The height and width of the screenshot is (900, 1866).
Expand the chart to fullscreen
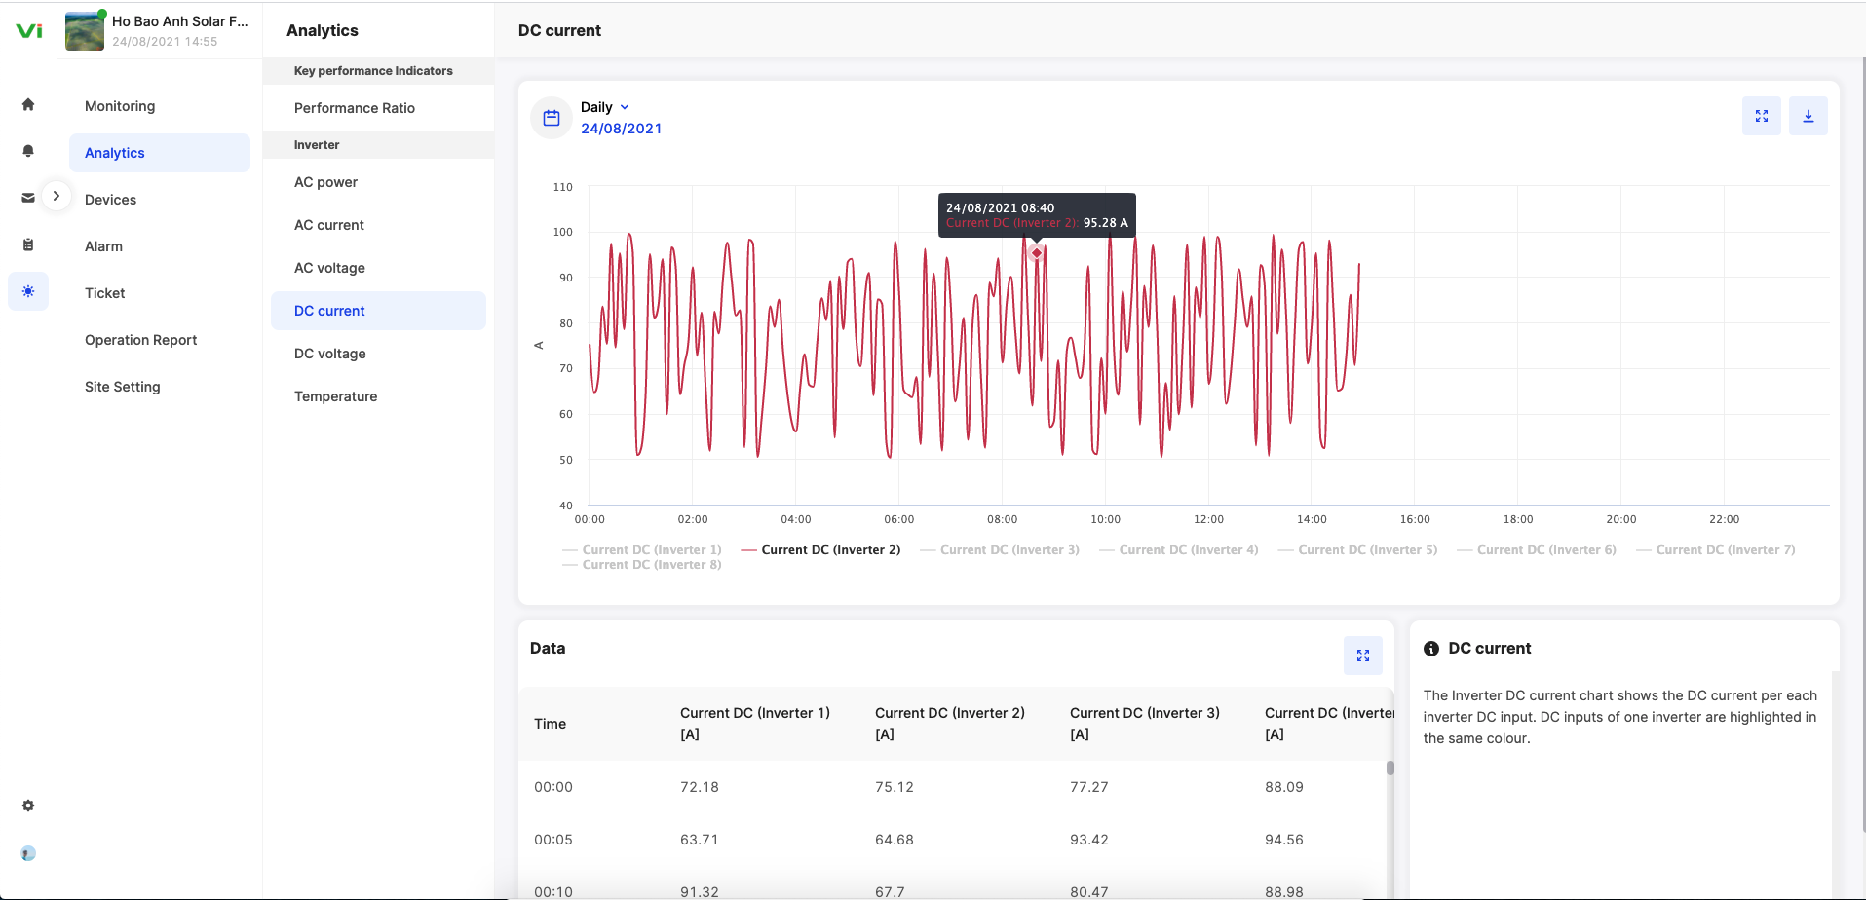1761,116
